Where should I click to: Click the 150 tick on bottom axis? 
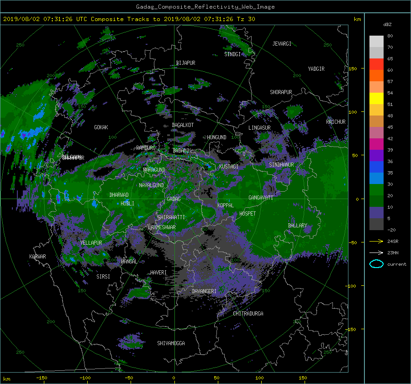(x=303, y=378)
